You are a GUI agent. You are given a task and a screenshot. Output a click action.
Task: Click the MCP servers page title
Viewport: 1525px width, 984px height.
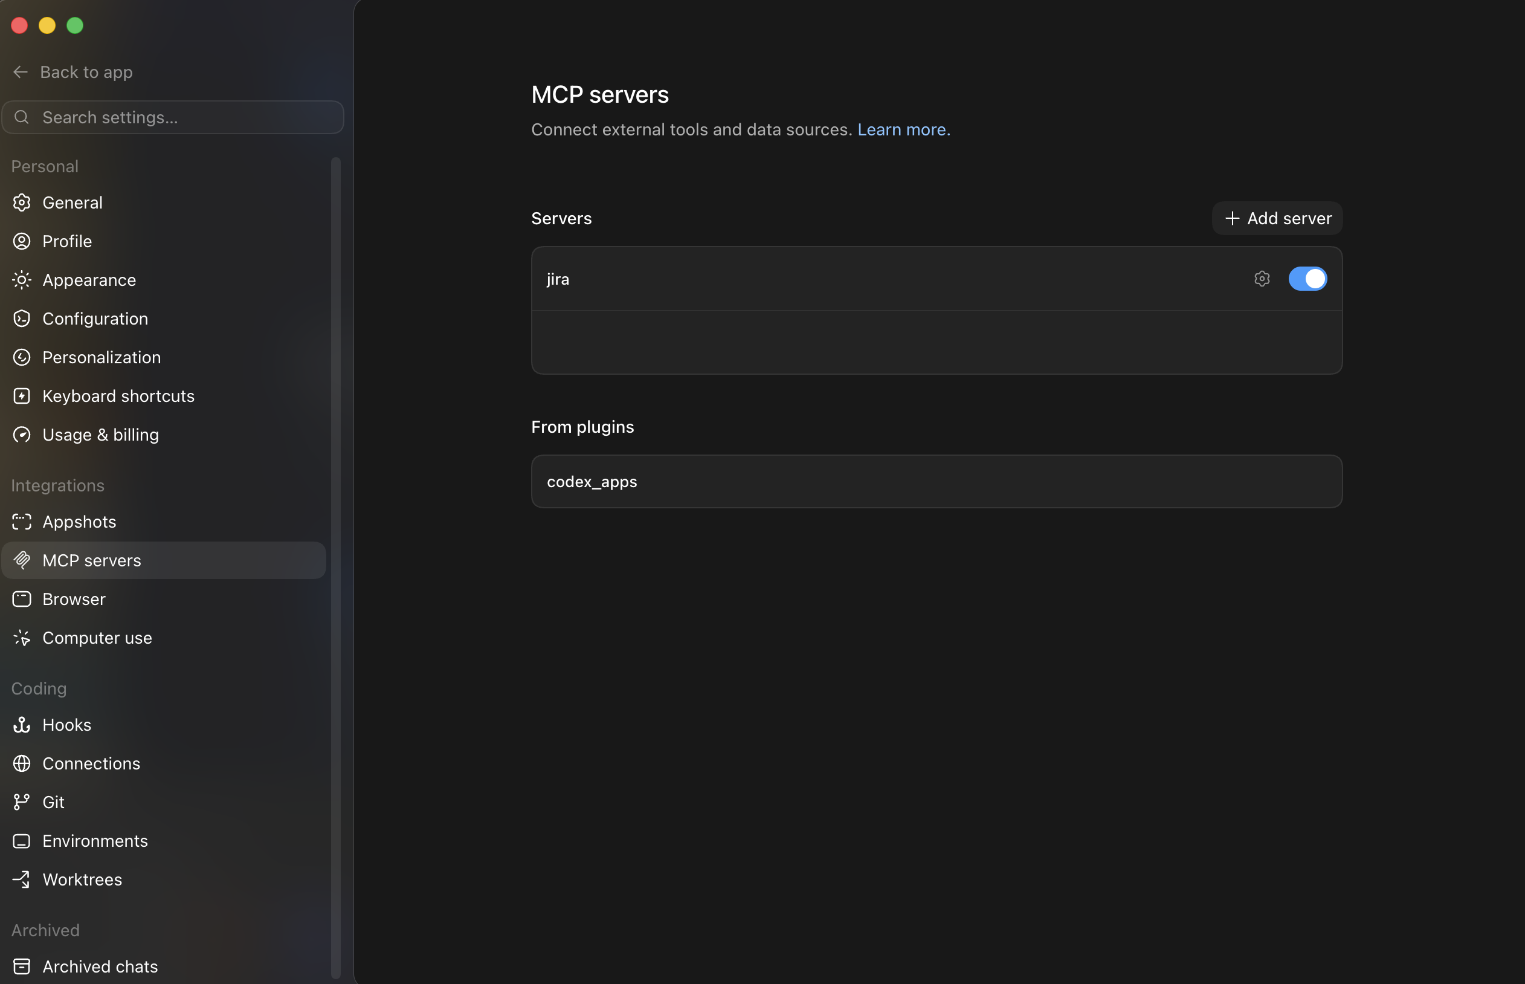coord(599,94)
